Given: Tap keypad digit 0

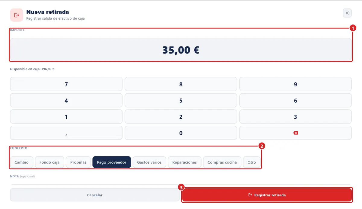Looking at the screenshot, I should (181, 133).
